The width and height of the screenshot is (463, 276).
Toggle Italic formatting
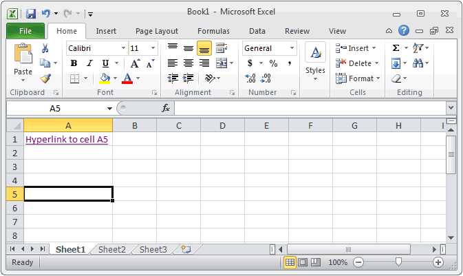(89, 63)
